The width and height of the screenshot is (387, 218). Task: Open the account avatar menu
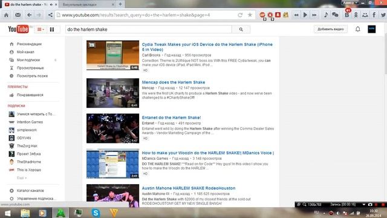coord(372,29)
